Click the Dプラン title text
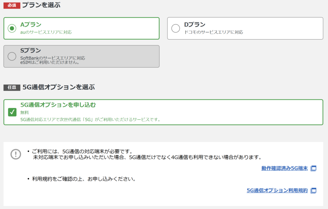This screenshot has height=209, width=328. [x=195, y=25]
